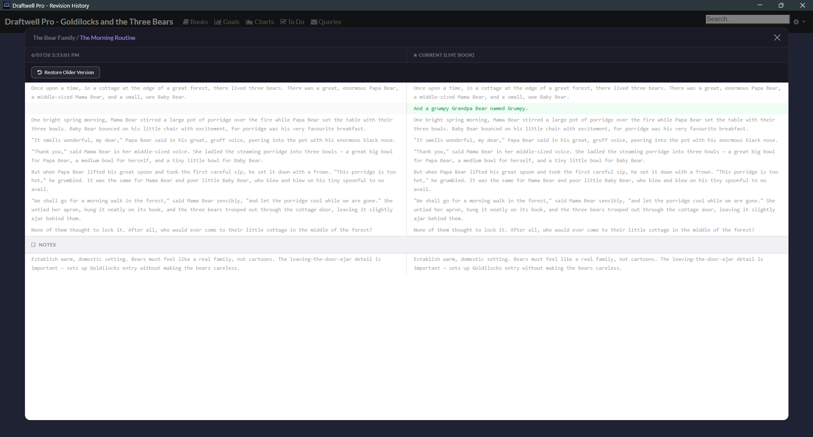Click the added line about Grandpa Bear named Grumpy
Screen dimensions: 813x437
coord(597,108)
